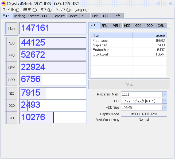
Task: Switch to the Feature tab
Action: tap(59, 16)
